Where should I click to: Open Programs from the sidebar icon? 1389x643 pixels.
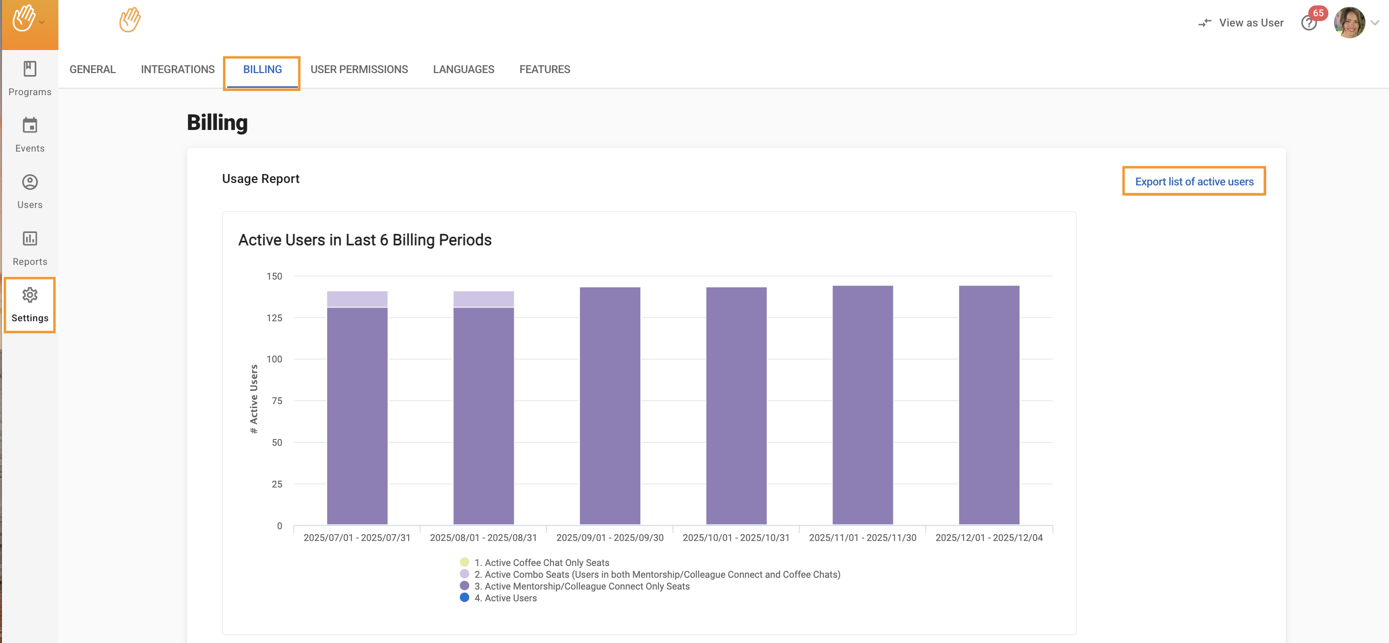point(29,69)
